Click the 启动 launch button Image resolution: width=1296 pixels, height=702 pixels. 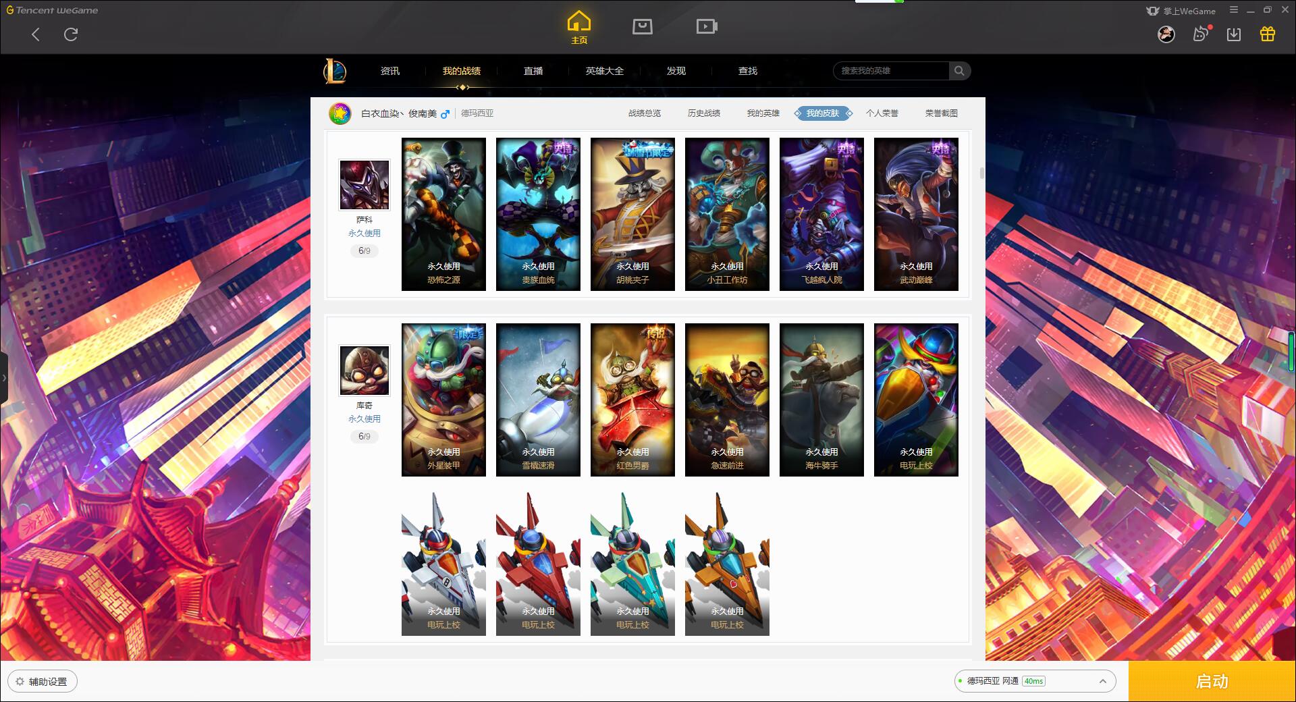[x=1212, y=681]
